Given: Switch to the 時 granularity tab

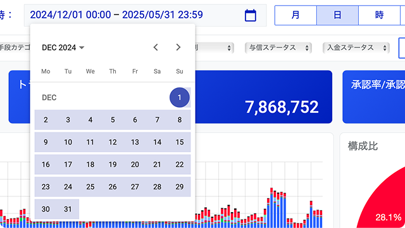Looking at the screenshot, I should 380,15.
